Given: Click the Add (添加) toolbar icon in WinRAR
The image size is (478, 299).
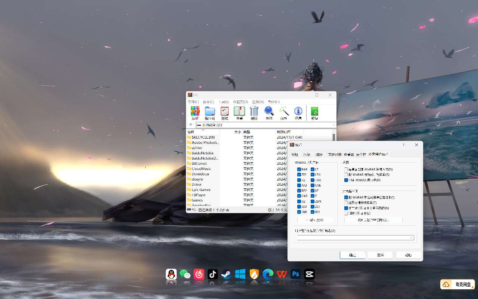Looking at the screenshot, I should click(195, 113).
